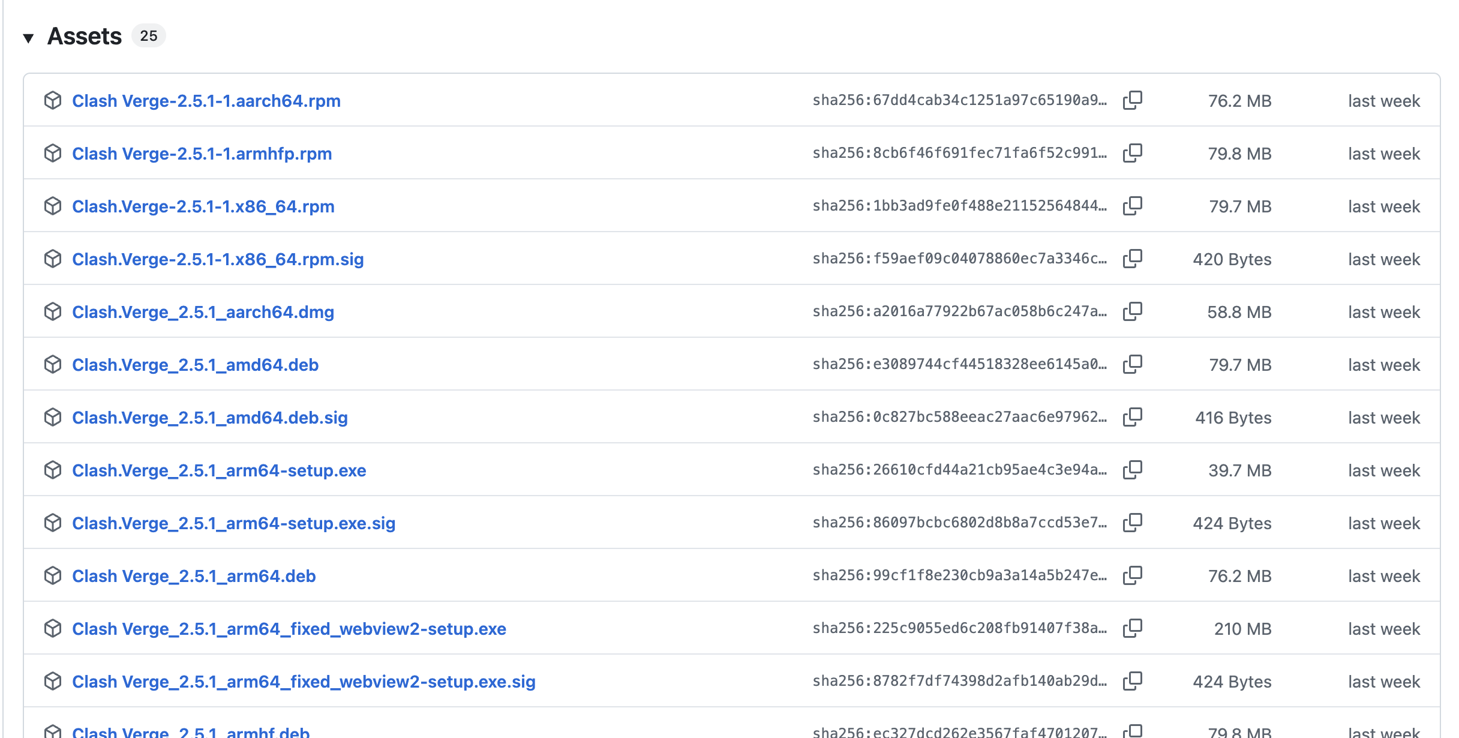The image size is (1459, 738).
Task: Select hash text sha256:26610cfd44a21cb95ae4c3e94a…
Action: (x=960, y=470)
